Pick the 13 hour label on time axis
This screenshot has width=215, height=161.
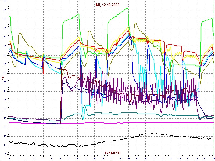pos(120,159)
